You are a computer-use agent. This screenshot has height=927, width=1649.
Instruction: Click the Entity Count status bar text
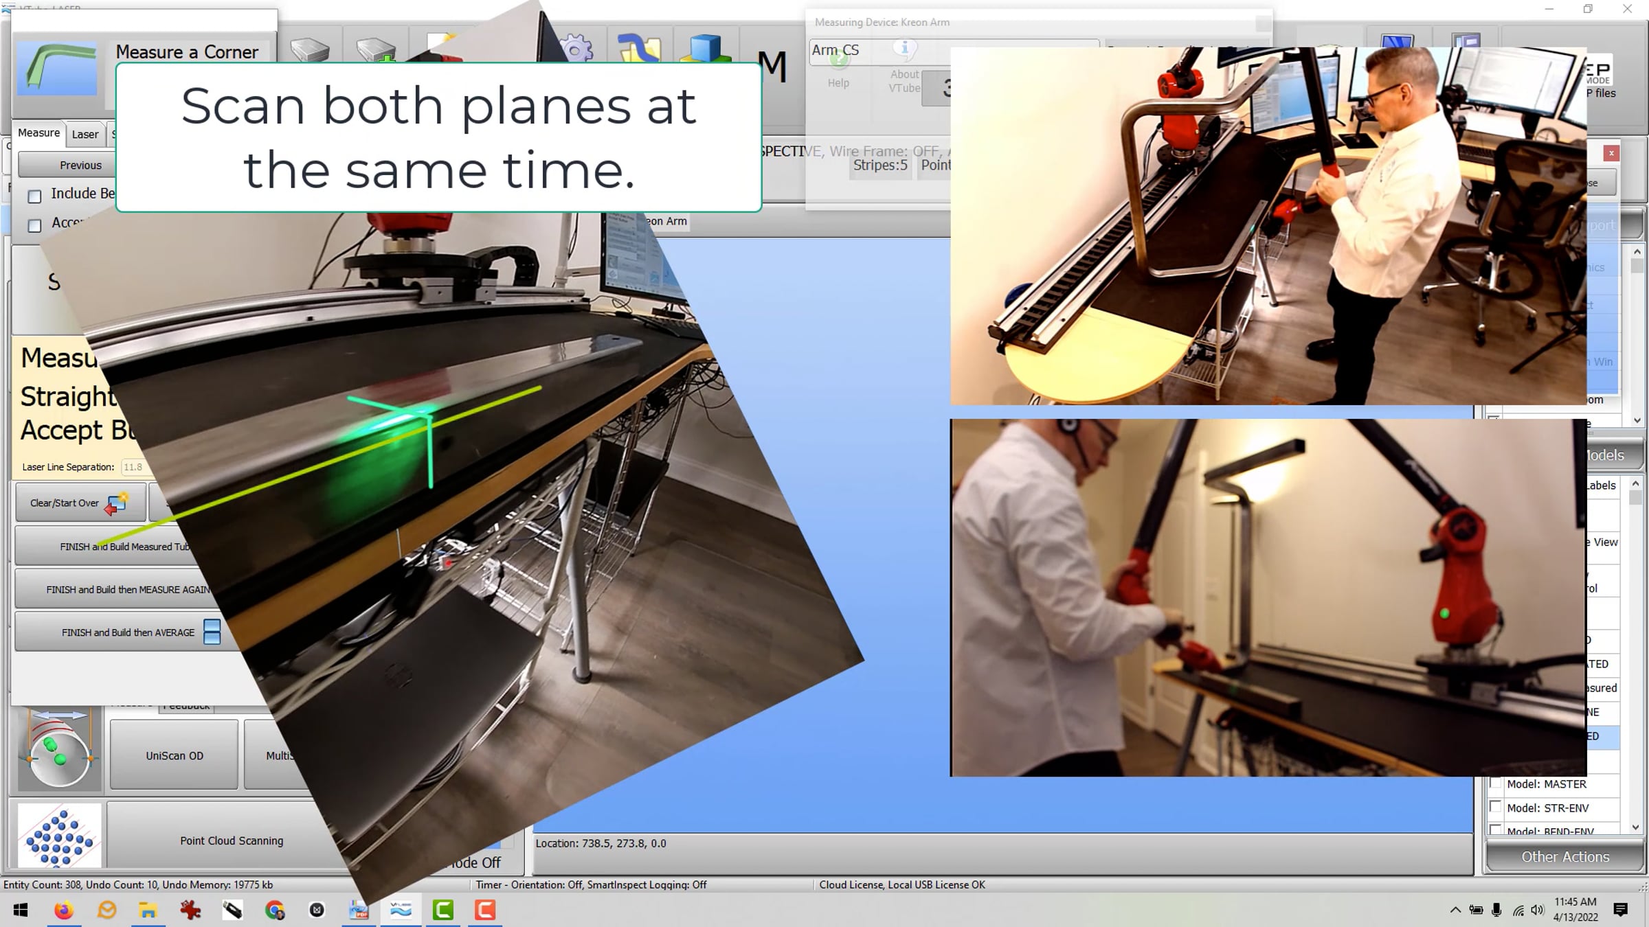[x=138, y=884]
